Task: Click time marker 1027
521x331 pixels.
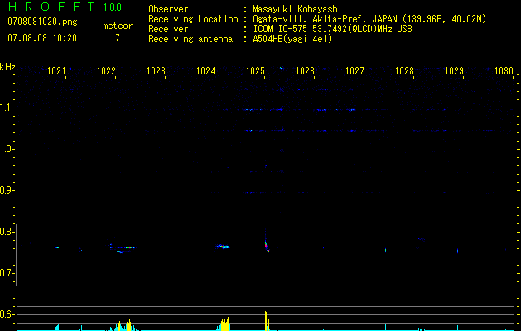Action: (355, 71)
